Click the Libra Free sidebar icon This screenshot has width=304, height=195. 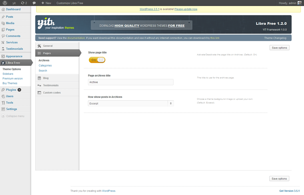(3, 63)
